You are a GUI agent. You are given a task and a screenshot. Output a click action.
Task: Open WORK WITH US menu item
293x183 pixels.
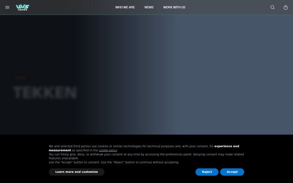click(x=174, y=7)
